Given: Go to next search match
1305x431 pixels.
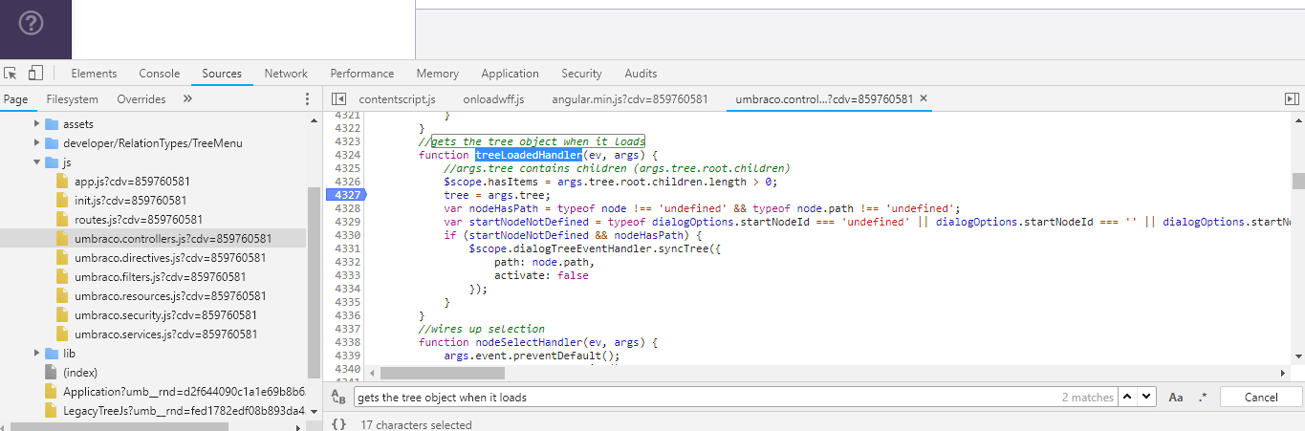Looking at the screenshot, I should pos(1147,398).
